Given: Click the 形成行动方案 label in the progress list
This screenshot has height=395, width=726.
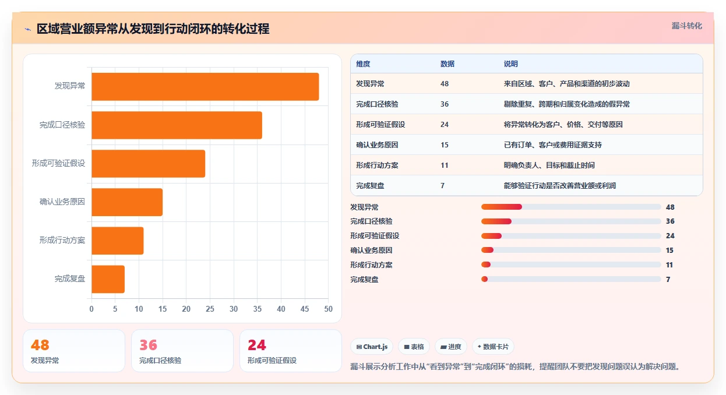Looking at the screenshot, I should tap(371, 265).
